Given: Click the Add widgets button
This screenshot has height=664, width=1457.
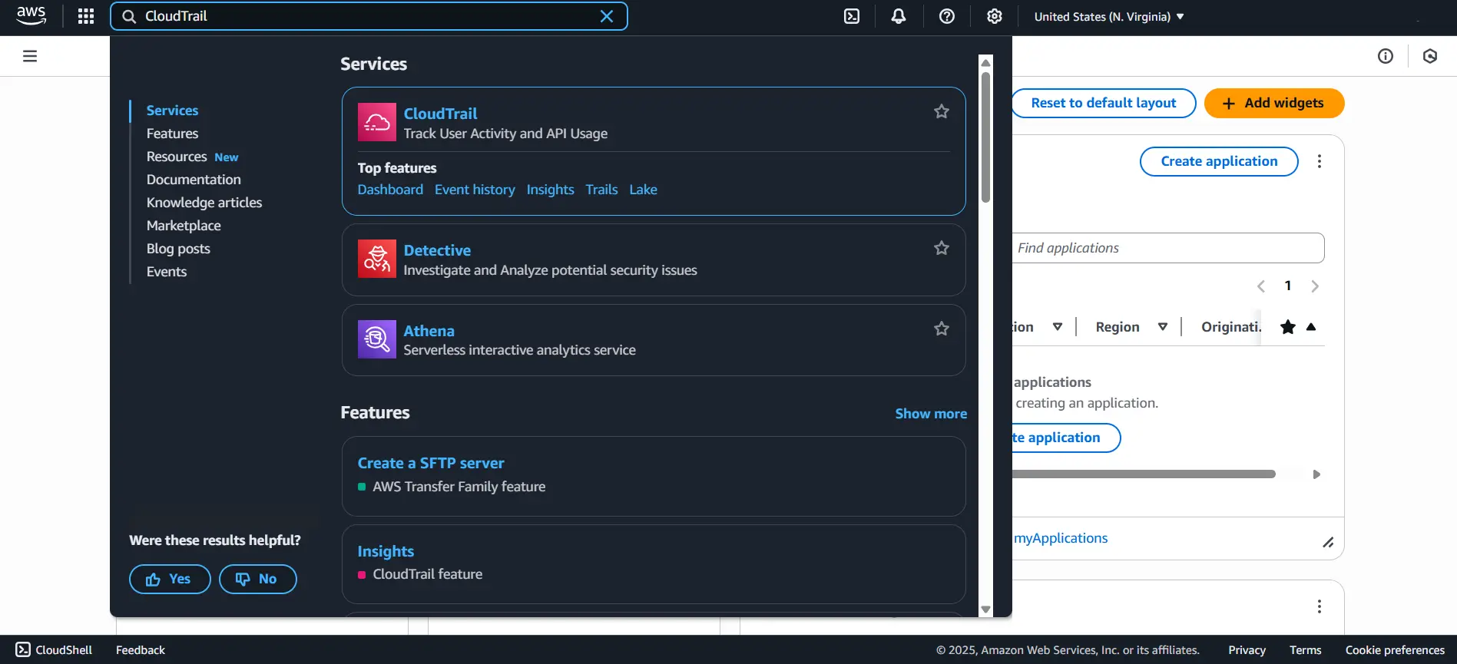Looking at the screenshot, I should tap(1273, 103).
